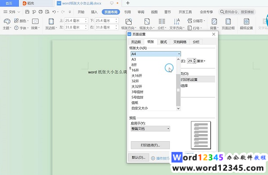
Task: Undo the last action
Action: [54, 12]
